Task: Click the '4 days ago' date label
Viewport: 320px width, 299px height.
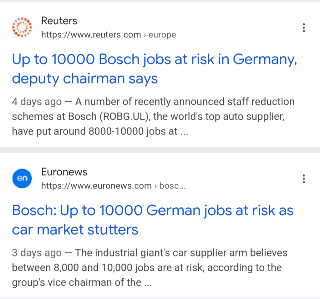Action: (37, 102)
